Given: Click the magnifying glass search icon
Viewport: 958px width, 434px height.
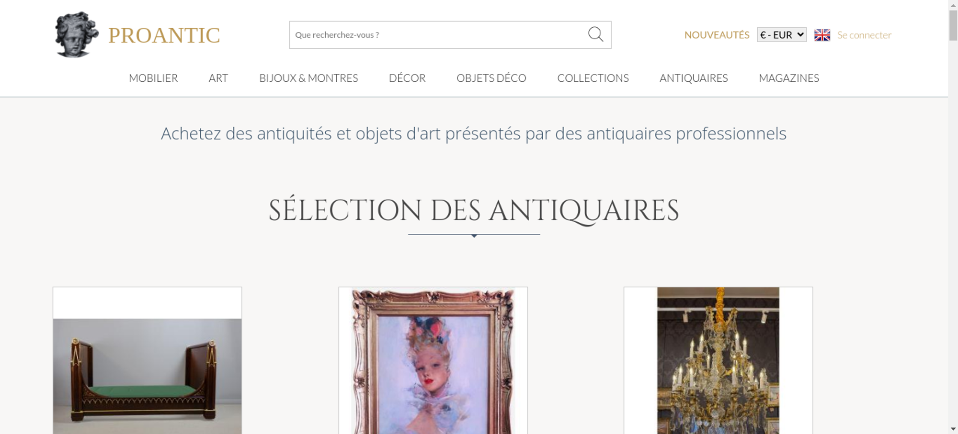Looking at the screenshot, I should pyautogui.click(x=595, y=34).
